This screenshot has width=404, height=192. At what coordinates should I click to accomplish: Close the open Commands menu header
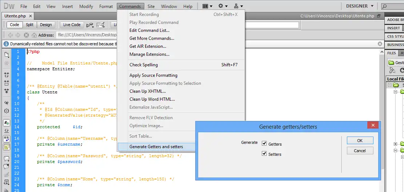[130, 7]
